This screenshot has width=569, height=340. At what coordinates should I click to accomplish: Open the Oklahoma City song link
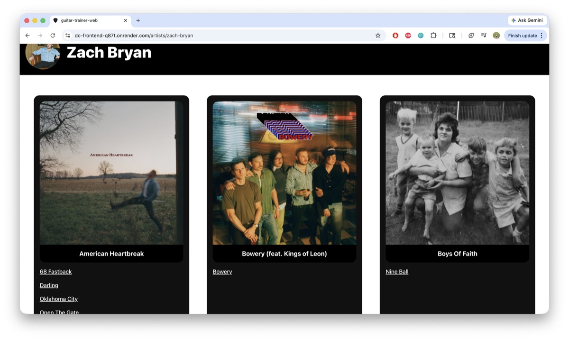pos(59,299)
